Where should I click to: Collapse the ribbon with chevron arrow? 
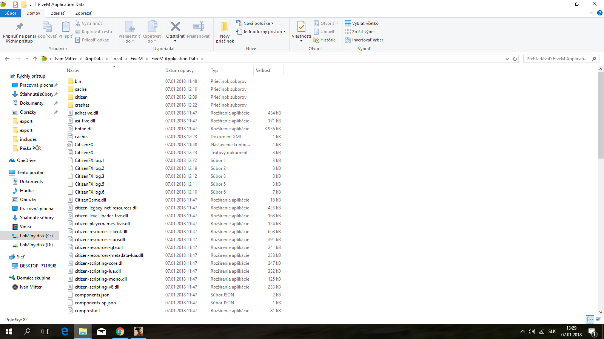click(x=592, y=13)
